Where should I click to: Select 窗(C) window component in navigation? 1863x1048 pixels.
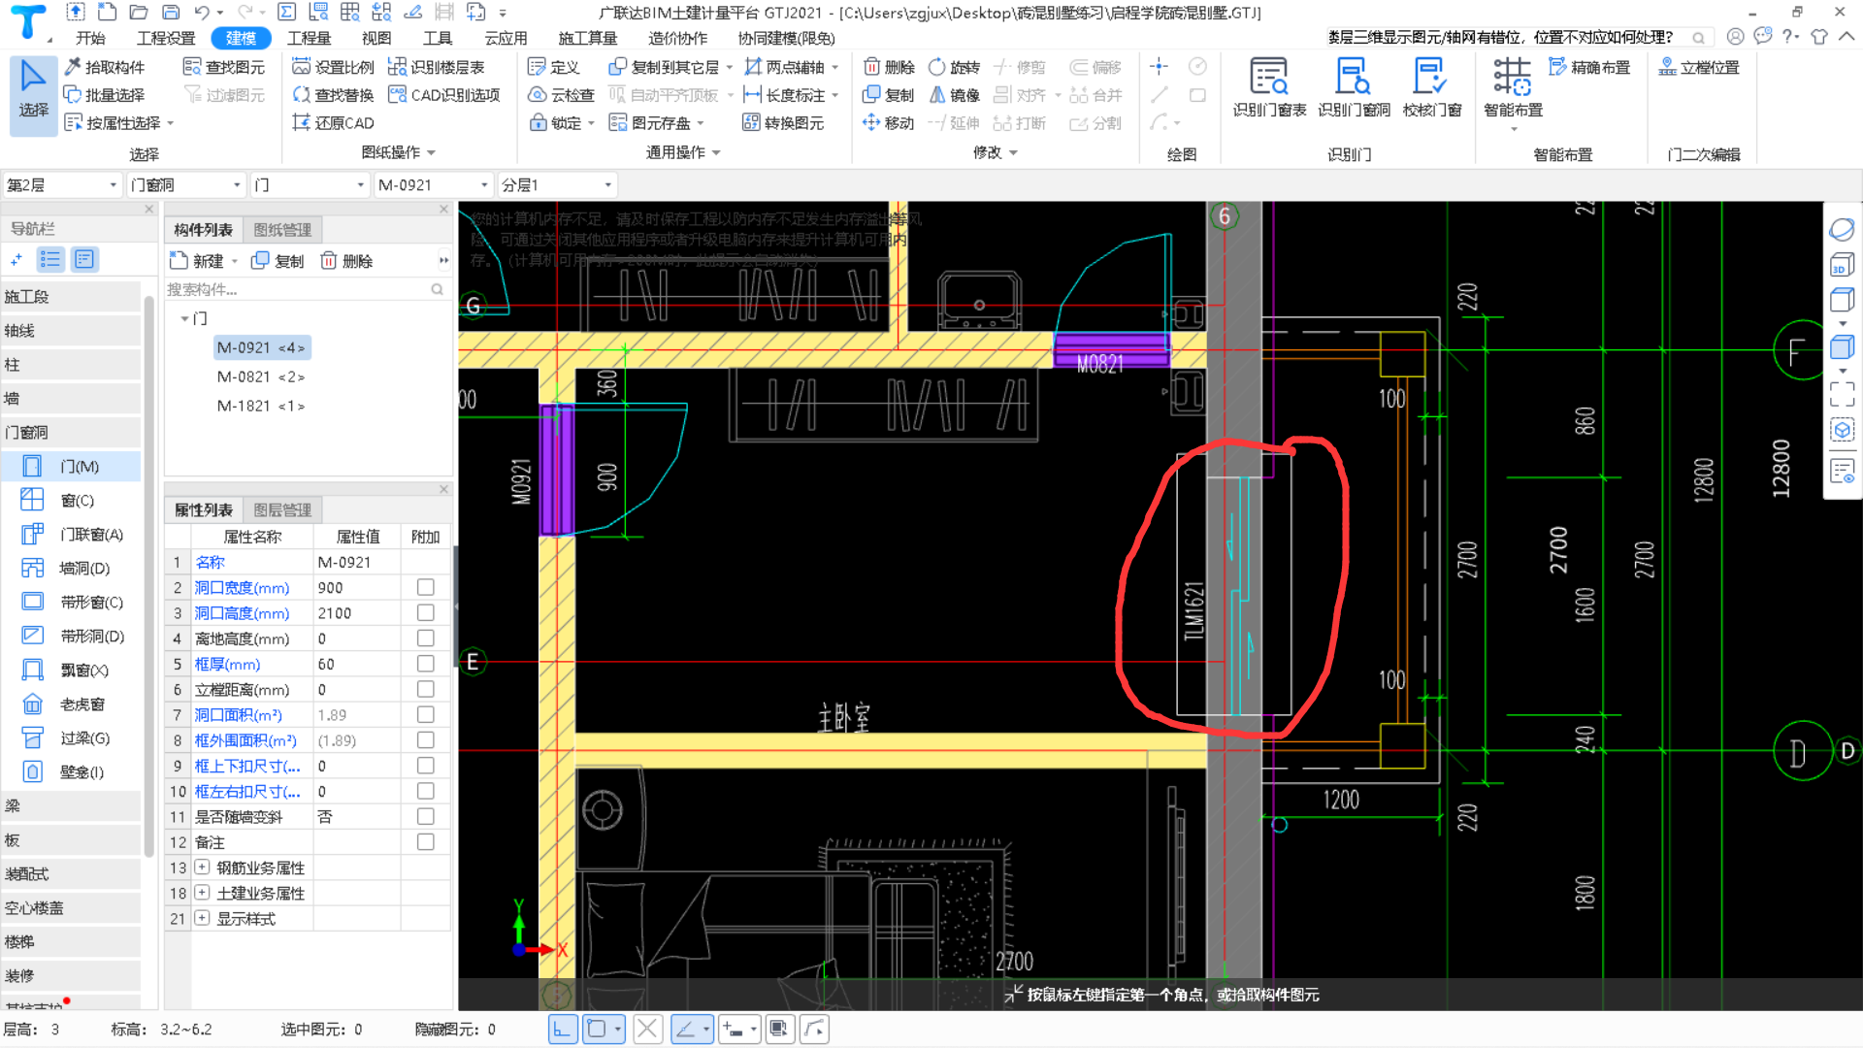71,501
